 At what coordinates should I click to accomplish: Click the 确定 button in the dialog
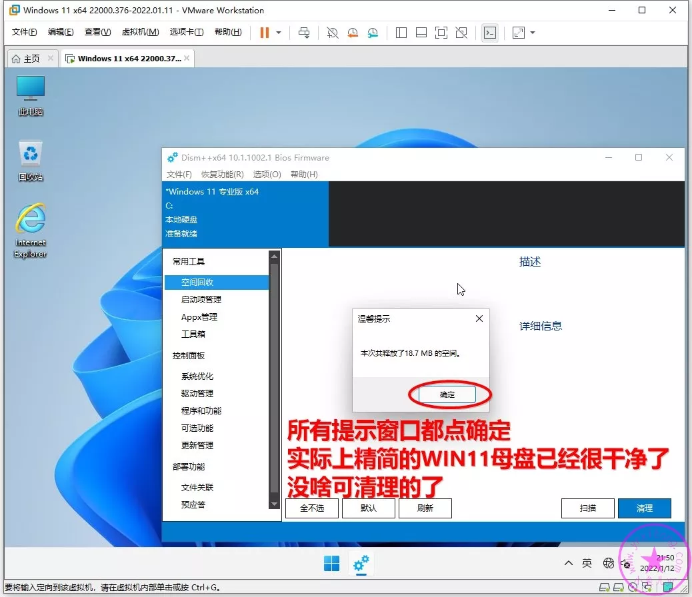[x=447, y=394]
